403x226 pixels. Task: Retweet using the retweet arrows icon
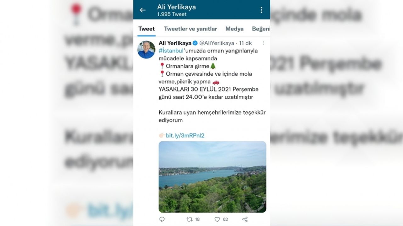tap(190, 219)
